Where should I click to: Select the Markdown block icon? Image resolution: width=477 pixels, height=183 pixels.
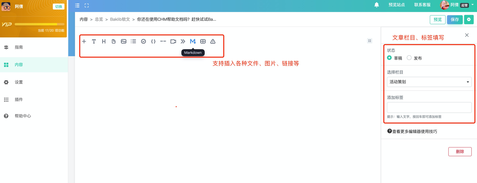[x=193, y=42]
